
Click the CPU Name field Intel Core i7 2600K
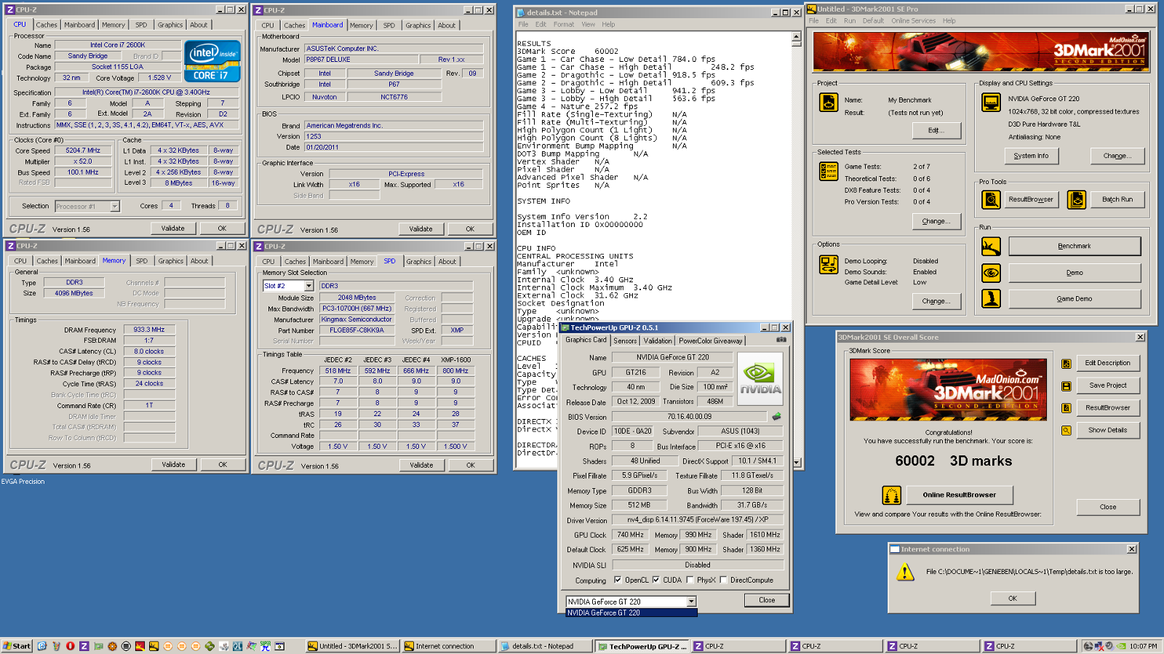pos(117,45)
